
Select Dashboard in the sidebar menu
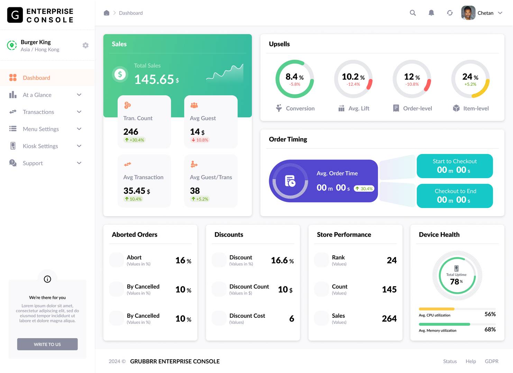36,78
